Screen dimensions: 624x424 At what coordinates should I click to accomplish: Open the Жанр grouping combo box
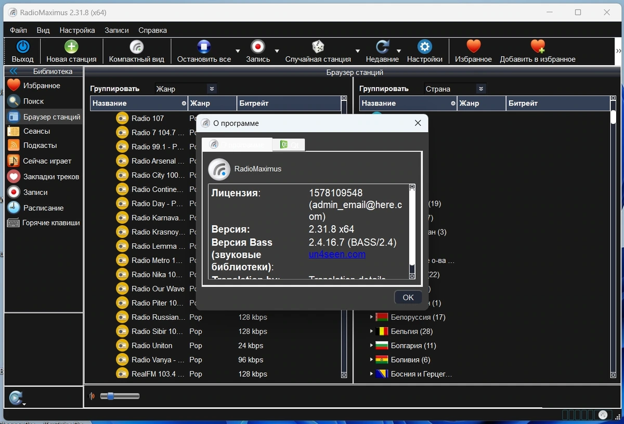tap(185, 89)
